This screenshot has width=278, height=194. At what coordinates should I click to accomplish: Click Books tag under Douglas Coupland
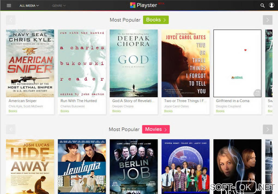[220, 111]
